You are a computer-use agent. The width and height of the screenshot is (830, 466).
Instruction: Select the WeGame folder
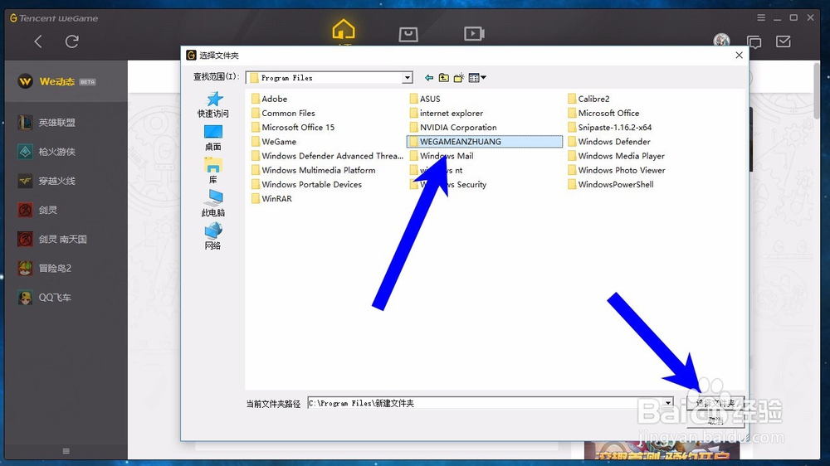tap(274, 142)
